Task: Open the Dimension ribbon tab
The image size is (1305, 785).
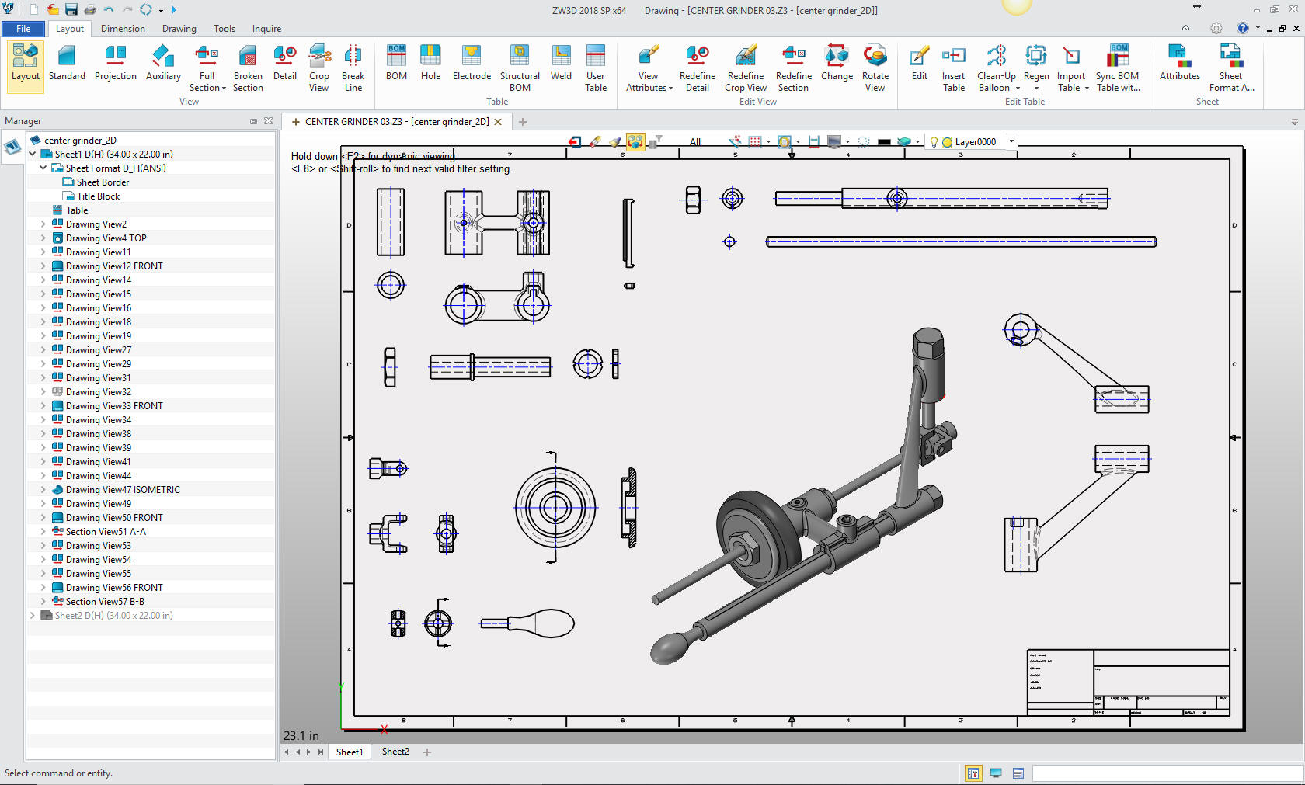Action: coord(123,29)
